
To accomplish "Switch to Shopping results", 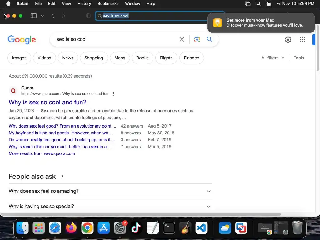I will (94, 58).
